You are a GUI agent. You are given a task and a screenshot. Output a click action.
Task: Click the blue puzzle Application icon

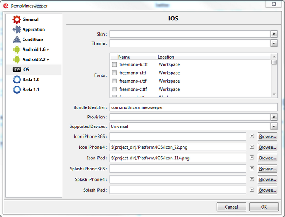point(17,29)
